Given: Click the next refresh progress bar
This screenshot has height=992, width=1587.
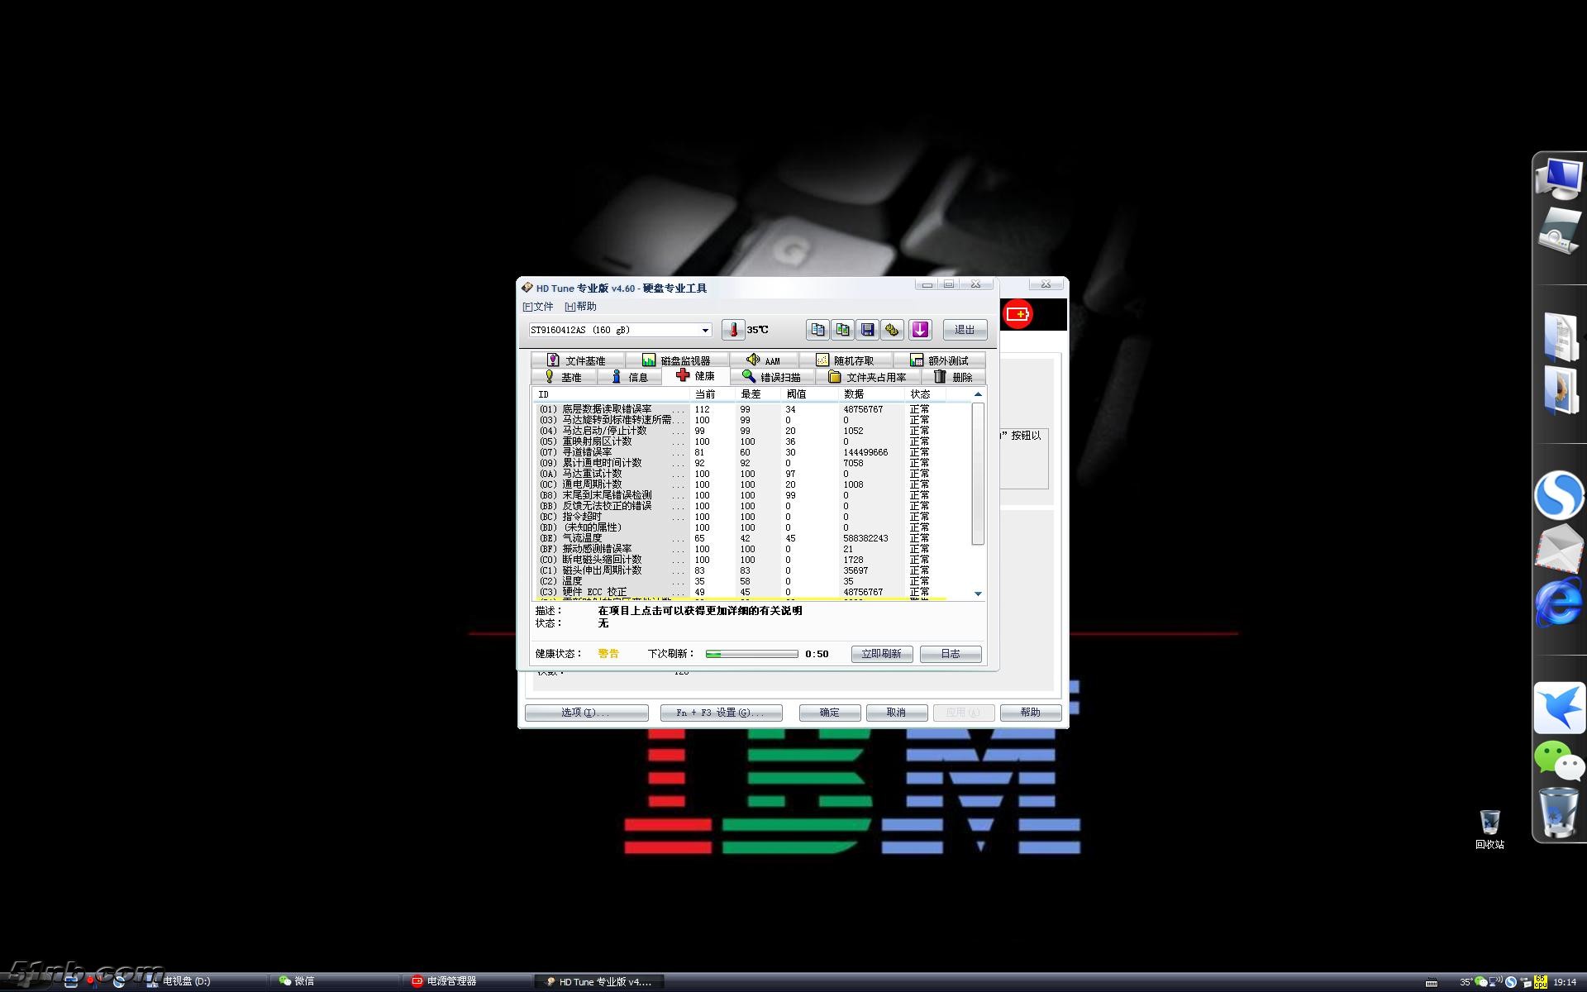Looking at the screenshot, I should [751, 654].
